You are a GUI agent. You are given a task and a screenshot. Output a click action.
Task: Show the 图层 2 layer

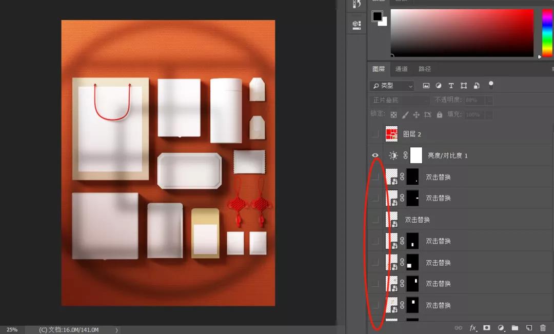[375, 134]
